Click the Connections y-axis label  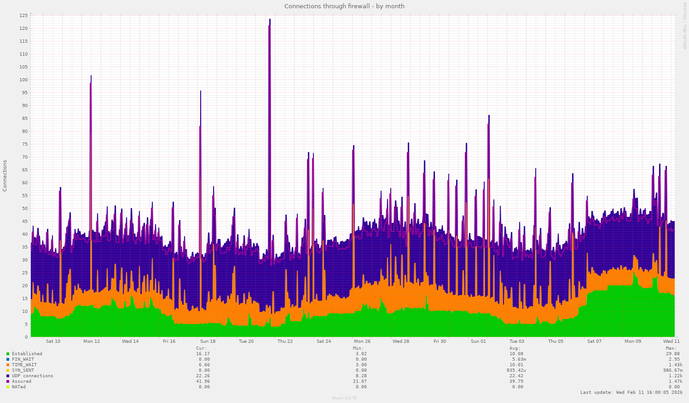5,175
